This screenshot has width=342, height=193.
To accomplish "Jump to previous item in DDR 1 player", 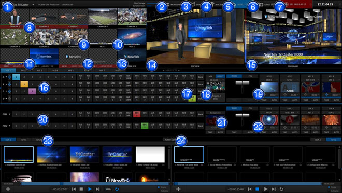I will coord(74,189).
